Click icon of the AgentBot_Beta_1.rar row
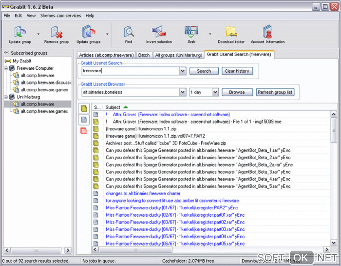Image resolution: width=341 pixels, height=266 pixels. click(96, 150)
